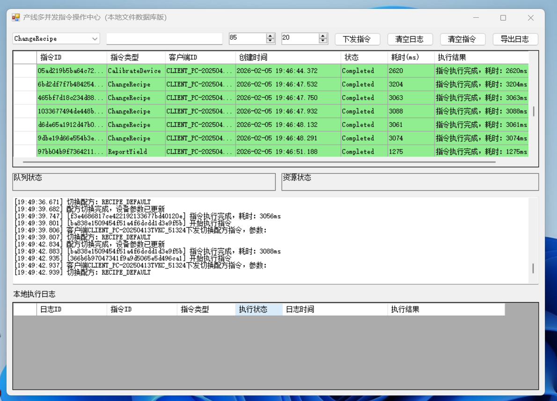Click the 导出日志 button
Screen dimensions: 557x401
point(515,39)
